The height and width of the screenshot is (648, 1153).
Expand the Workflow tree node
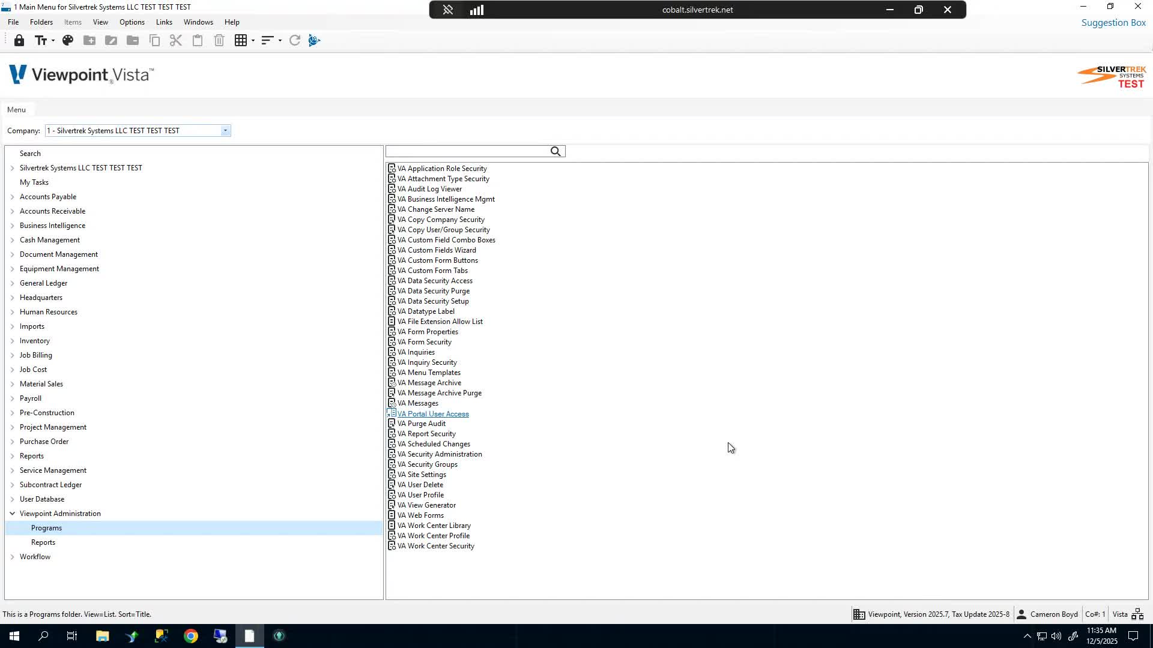pos(12,557)
